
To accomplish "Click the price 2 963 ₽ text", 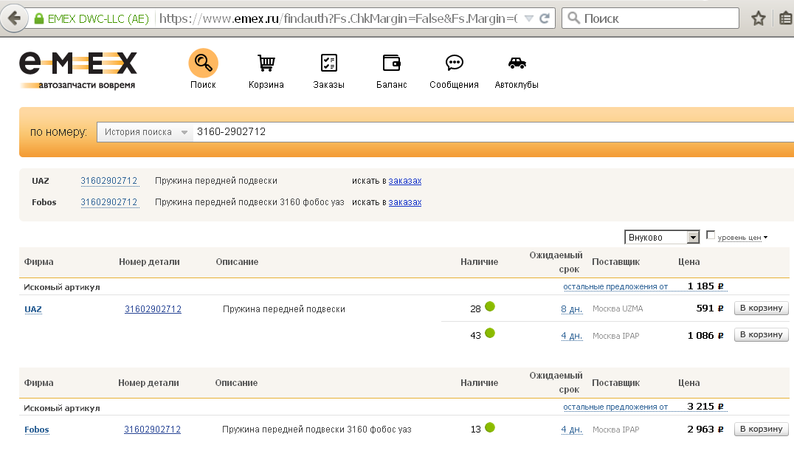I will tap(705, 430).
